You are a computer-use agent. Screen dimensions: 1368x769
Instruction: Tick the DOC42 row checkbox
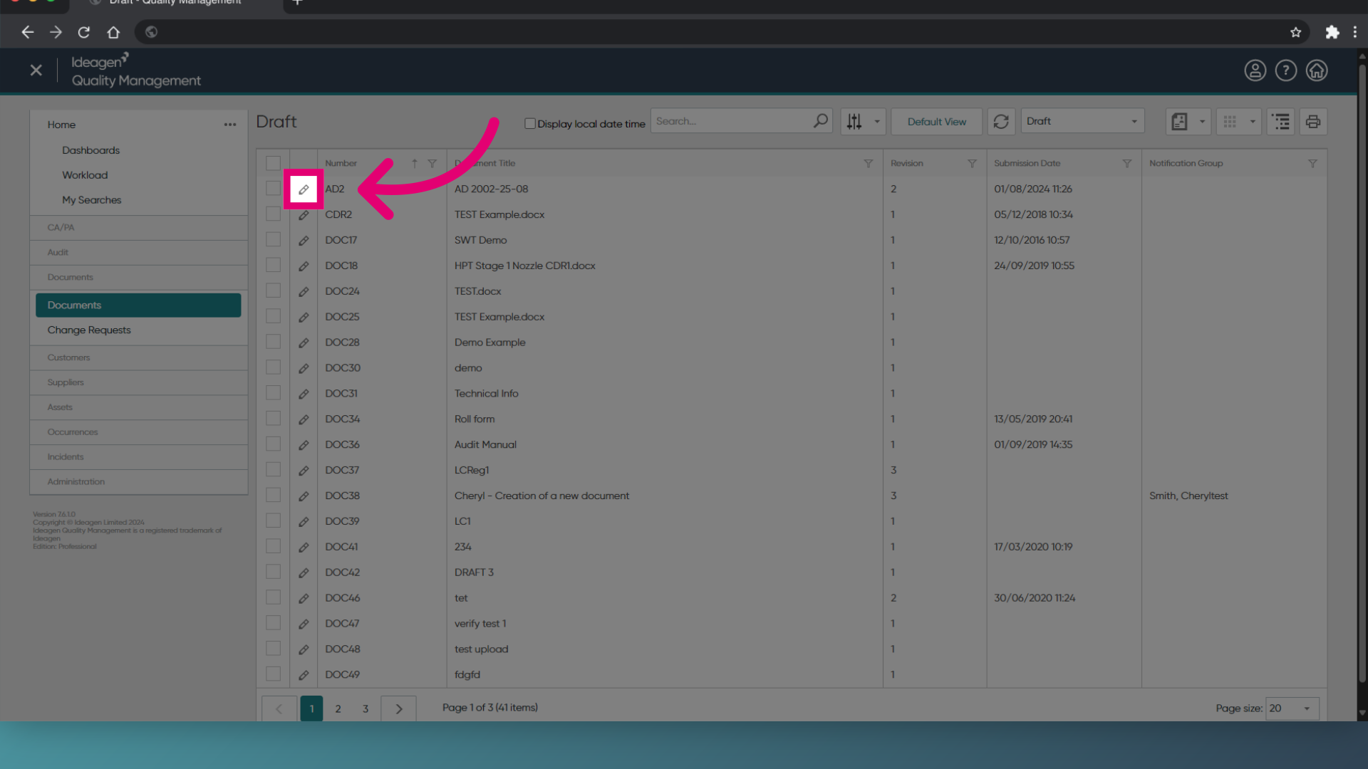(x=273, y=572)
